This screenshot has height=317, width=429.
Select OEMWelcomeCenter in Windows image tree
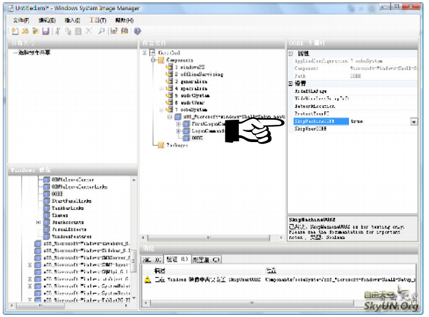point(72,180)
